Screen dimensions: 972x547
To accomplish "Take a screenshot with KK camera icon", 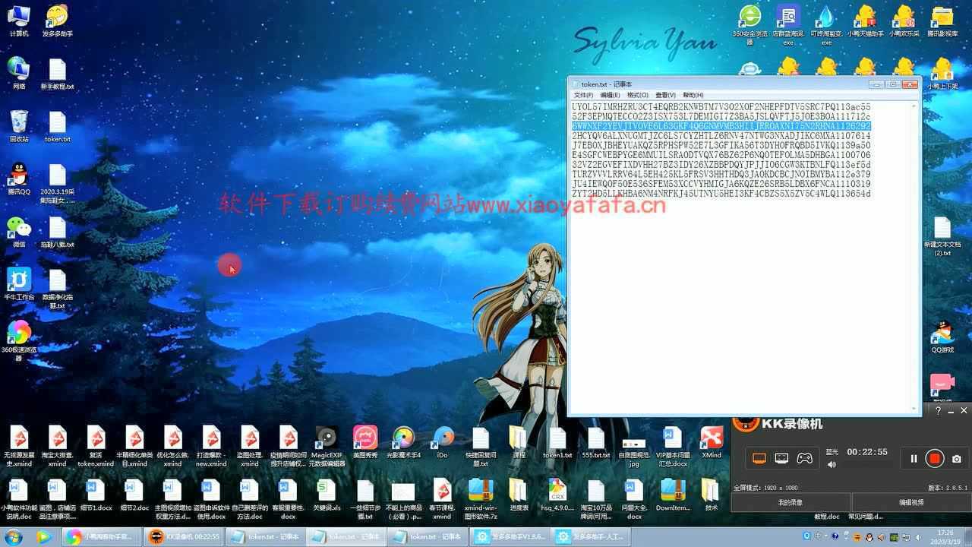I will click(x=957, y=458).
